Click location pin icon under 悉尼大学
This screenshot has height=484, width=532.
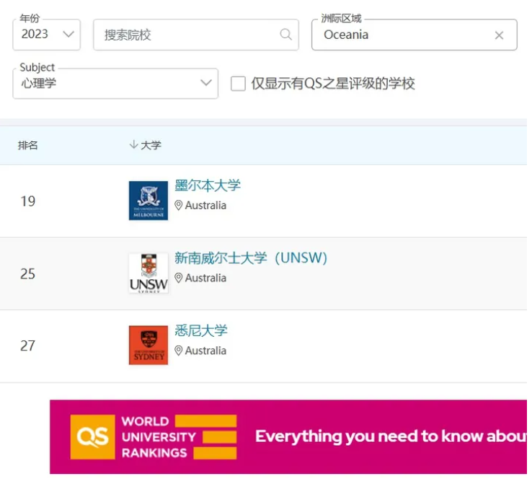pos(179,351)
